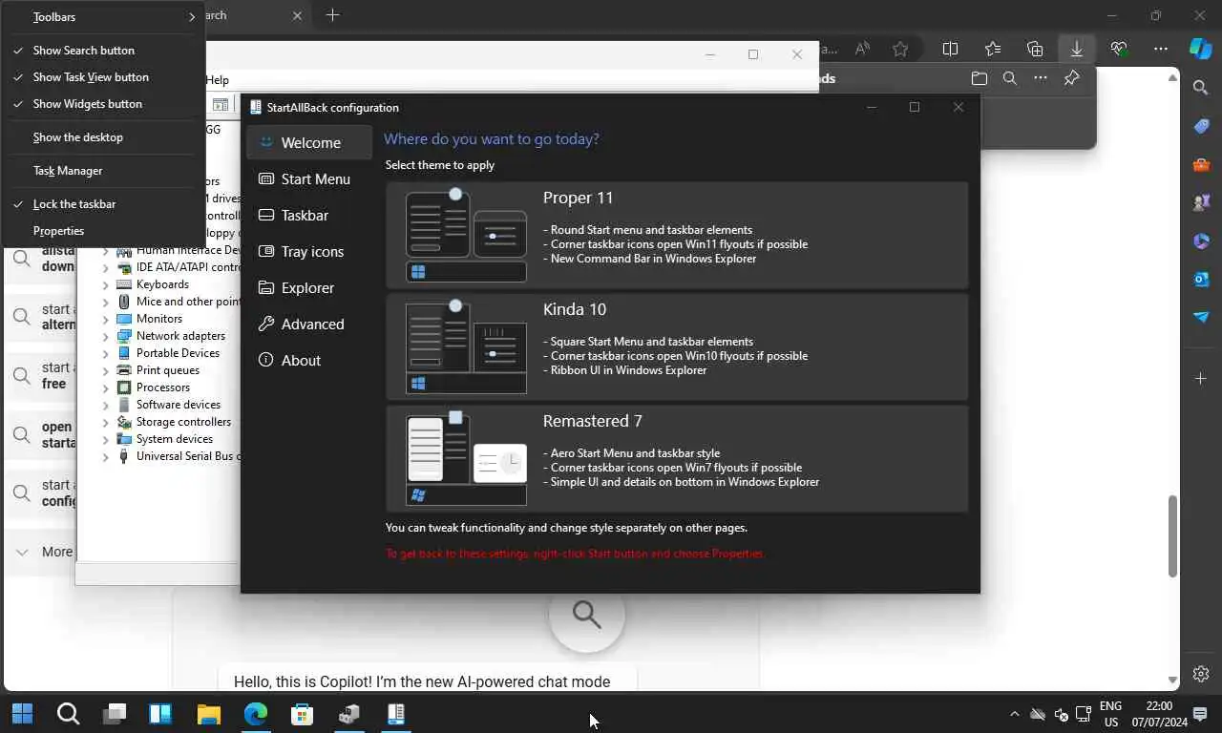Image resolution: width=1222 pixels, height=733 pixels.
Task: Open the Advanced settings page
Action: click(308, 325)
